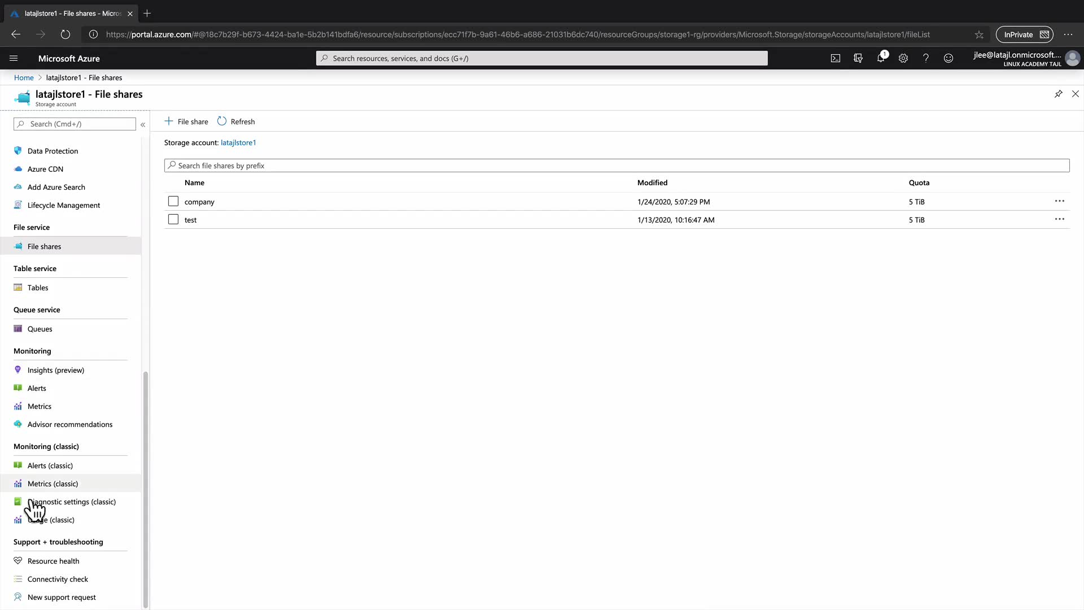Image resolution: width=1084 pixels, height=610 pixels.
Task: Open directory and subscription filter icon
Action: tap(858, 58)
